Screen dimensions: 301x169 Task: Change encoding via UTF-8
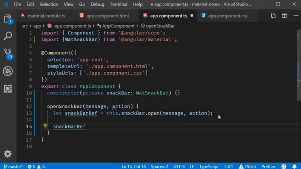tap(179, 166)
